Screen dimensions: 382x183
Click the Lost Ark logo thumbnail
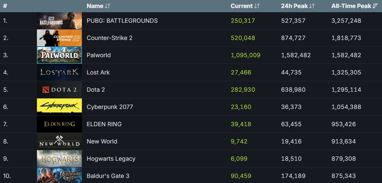(59, 72)
